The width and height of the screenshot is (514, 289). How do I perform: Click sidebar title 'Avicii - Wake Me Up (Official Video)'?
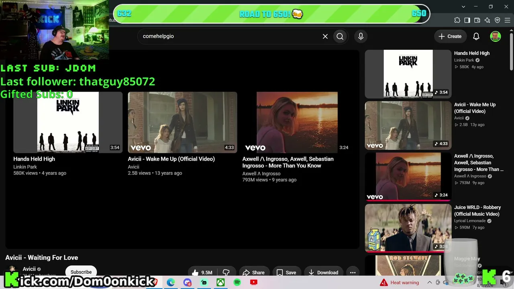475,108
